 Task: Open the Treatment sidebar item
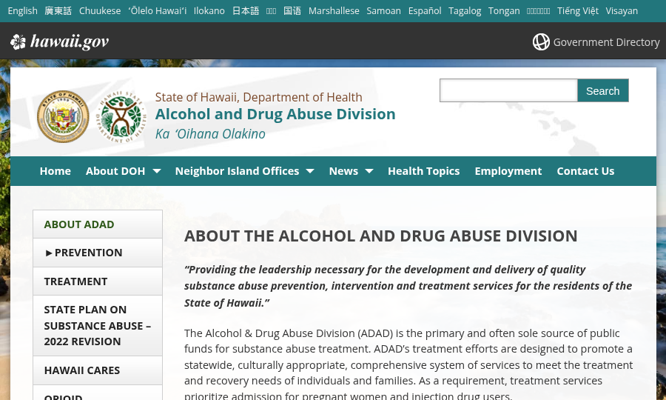pyautogui.click(x=98, y=281)
